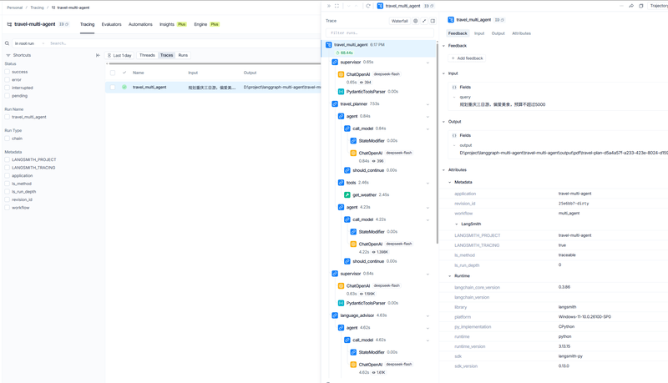Click the Filter runs input field

coord(380,33)
